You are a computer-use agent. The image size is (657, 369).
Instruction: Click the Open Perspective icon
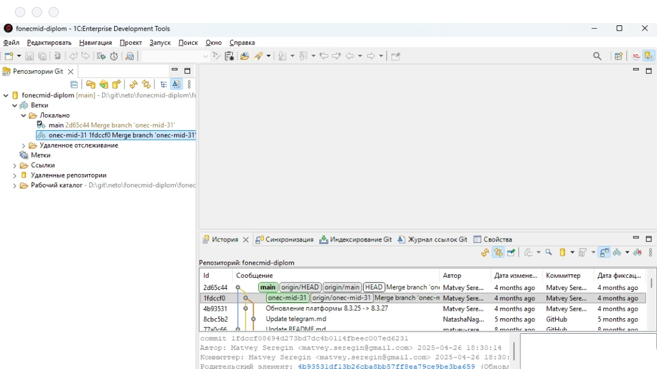coord(618,56)
